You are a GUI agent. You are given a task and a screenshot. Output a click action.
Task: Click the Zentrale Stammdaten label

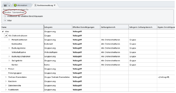click(17, 77)
